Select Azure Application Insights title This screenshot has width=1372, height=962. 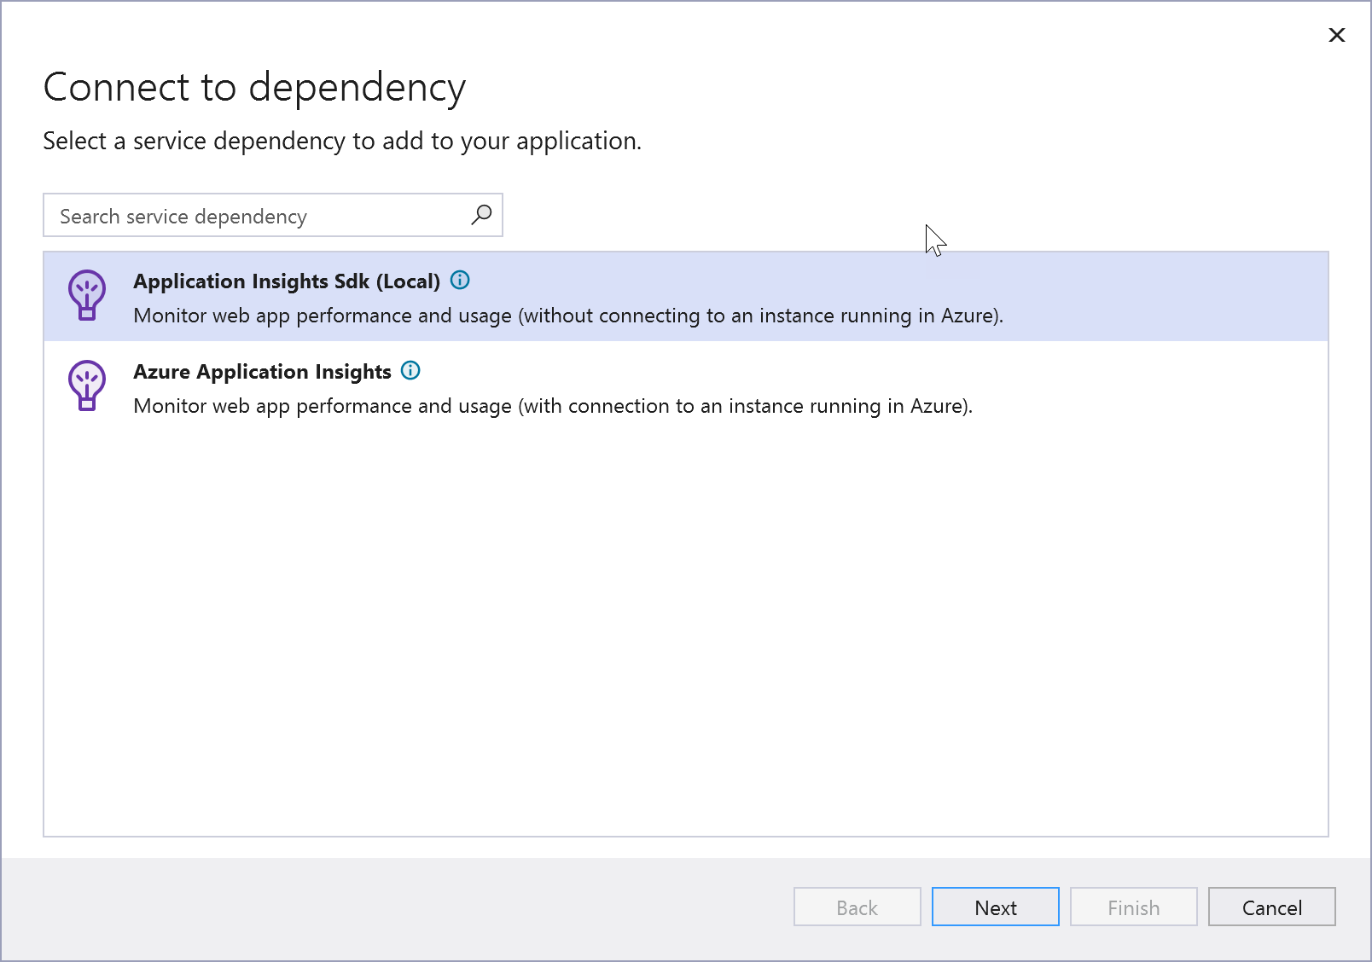tap(262, 372)
